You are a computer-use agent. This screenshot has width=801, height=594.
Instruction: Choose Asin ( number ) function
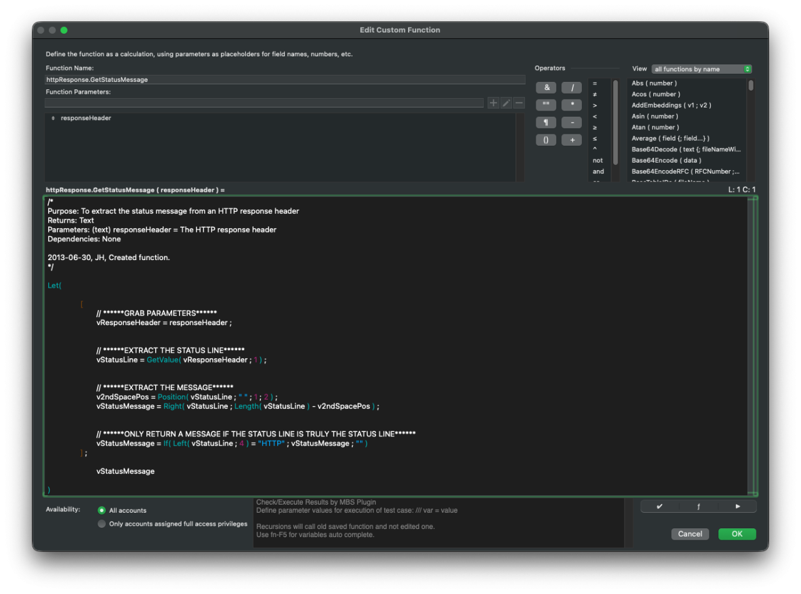687,116
